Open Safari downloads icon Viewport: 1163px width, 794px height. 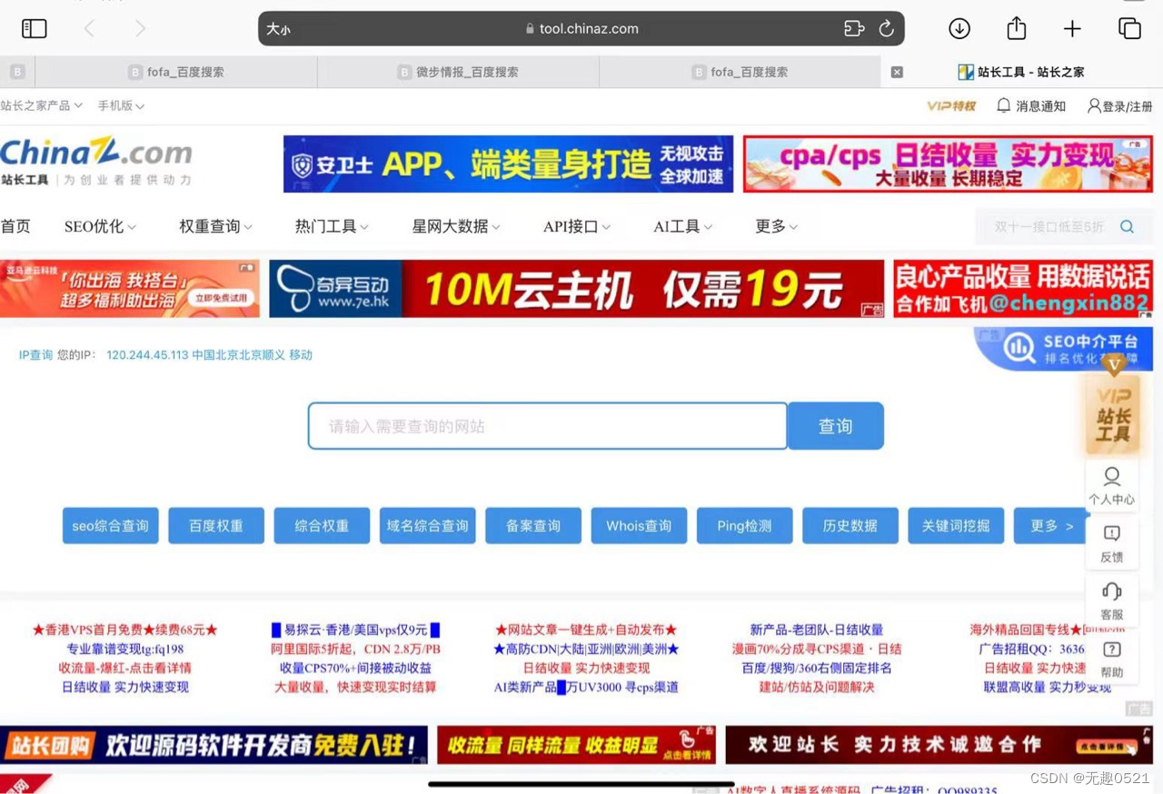[x=959, y=29]
